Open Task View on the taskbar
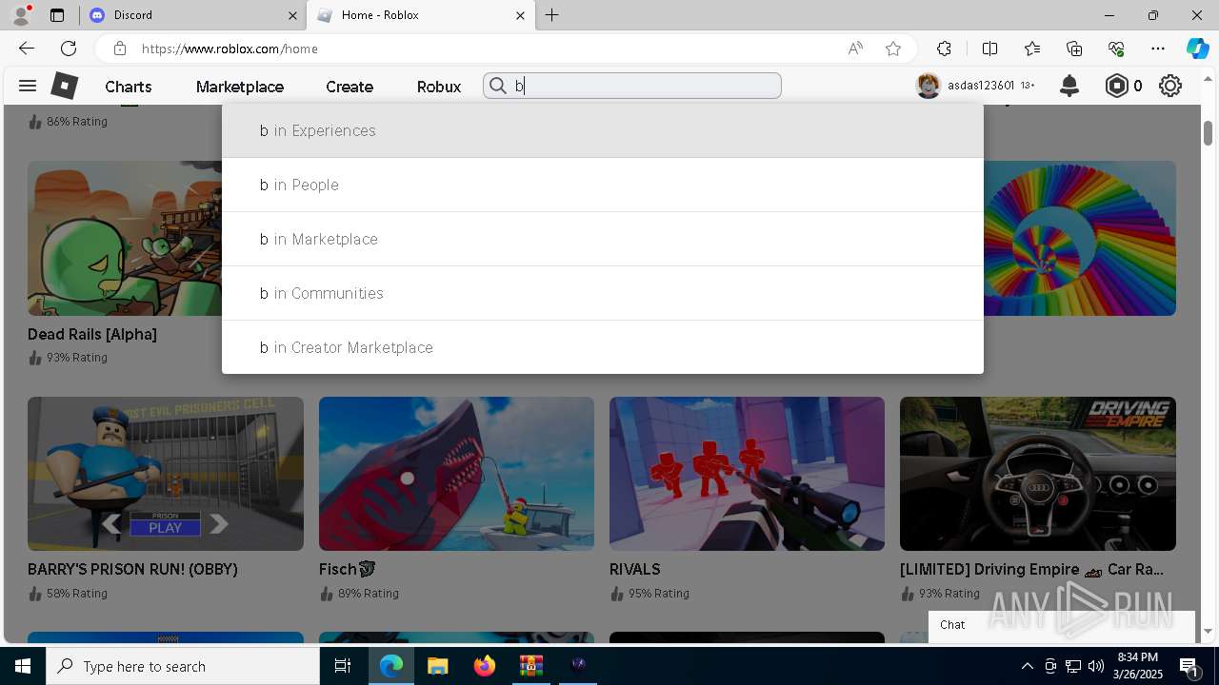The width and height of the screenshot is (1219, 685). coord(344,666)
